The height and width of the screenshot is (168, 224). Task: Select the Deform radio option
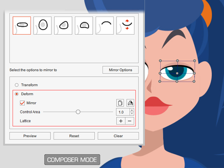pos(16,94)
